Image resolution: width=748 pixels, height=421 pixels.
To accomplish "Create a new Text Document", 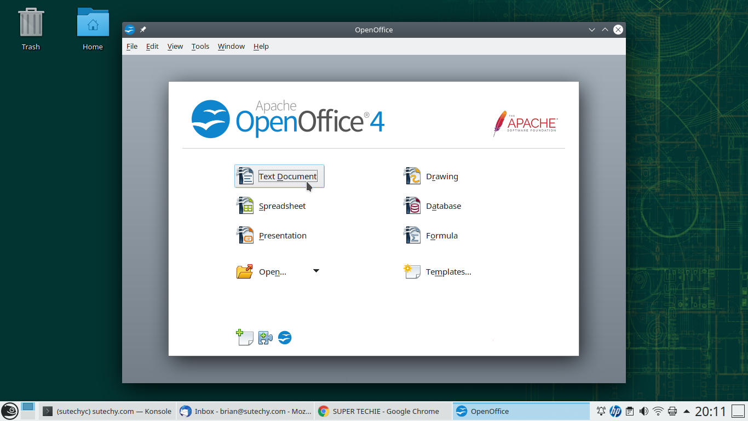I will coord(279,176).
